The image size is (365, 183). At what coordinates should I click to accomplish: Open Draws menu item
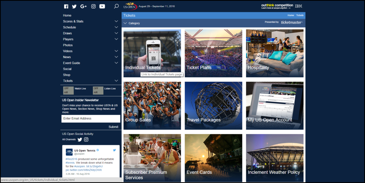pyautogui.click(x=67, y=33)
